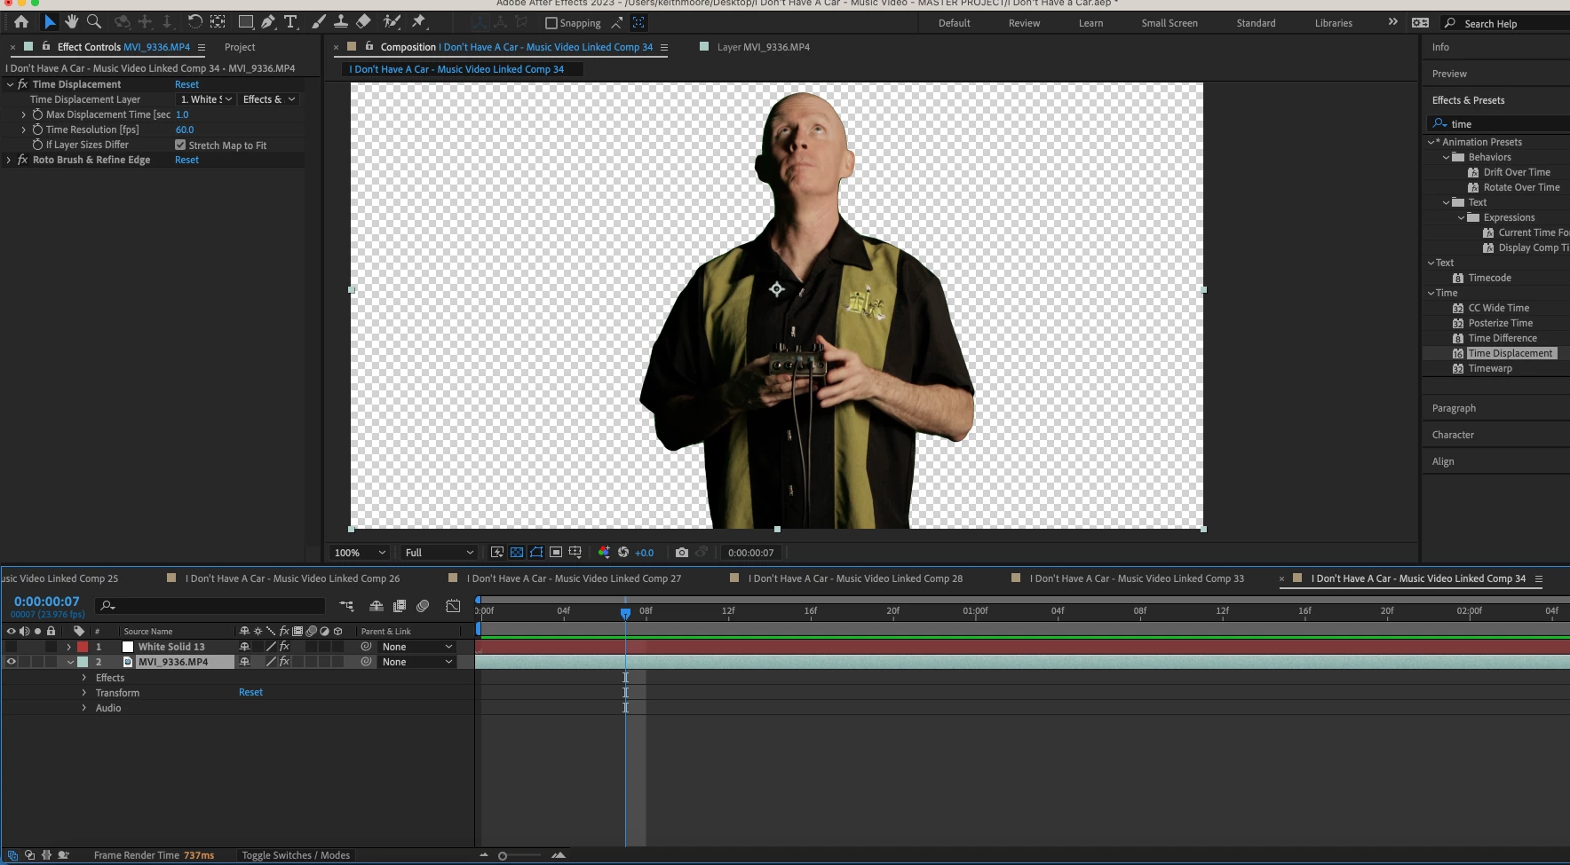Click the current time indicator playhead
This screenshot has width=1570, height=865.
coord(625,612)
